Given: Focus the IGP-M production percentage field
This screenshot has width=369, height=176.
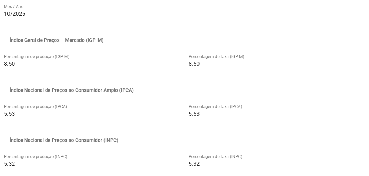Looking at the screenshot, I should 92,64.
